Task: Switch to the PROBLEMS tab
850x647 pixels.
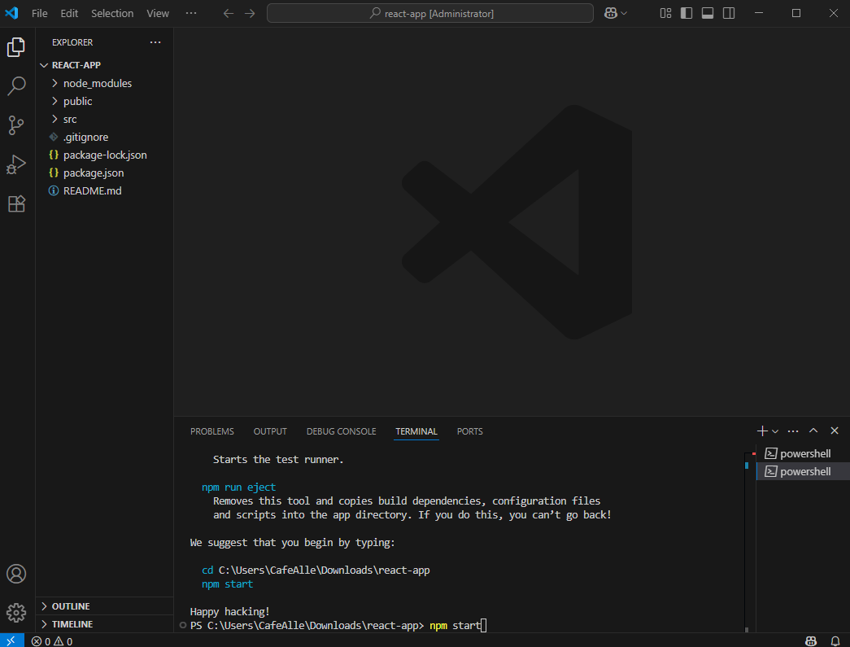Action: (x=212, y=431)
